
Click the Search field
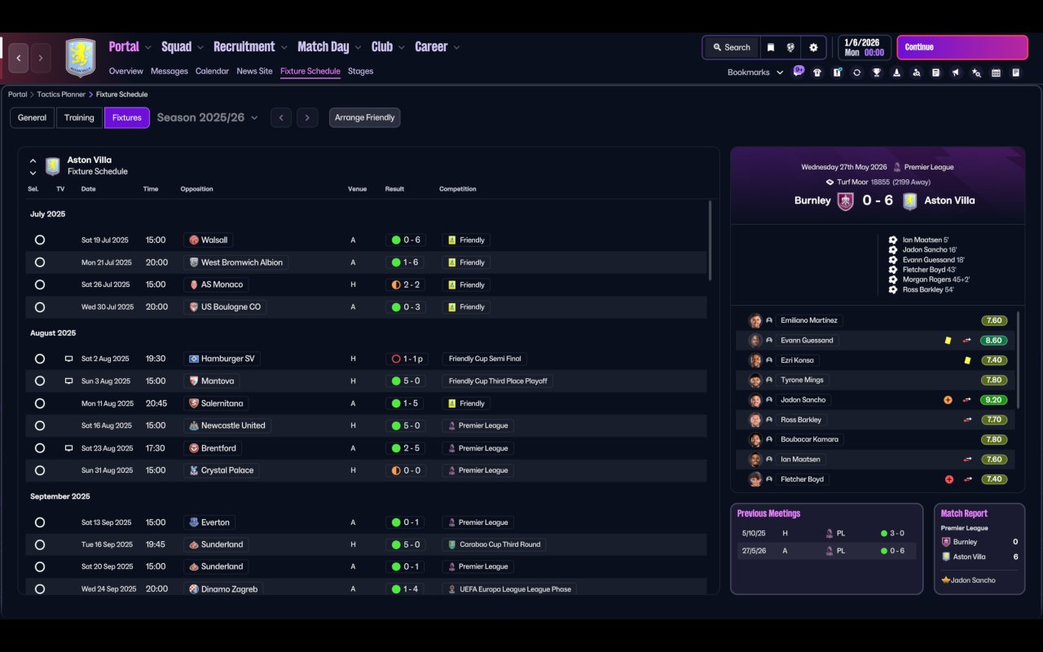(x=731, y=47)
